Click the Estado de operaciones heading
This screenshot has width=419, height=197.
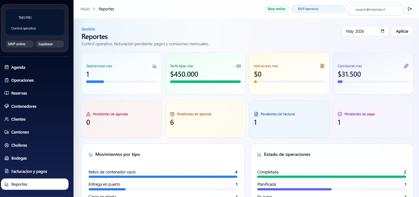click(x=287, y=154)
